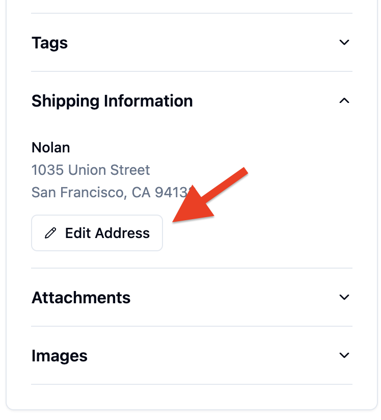Viewport: 381px width, 420px height.
Task: Select the recipient name Nolan
Action: click(50, 148)
